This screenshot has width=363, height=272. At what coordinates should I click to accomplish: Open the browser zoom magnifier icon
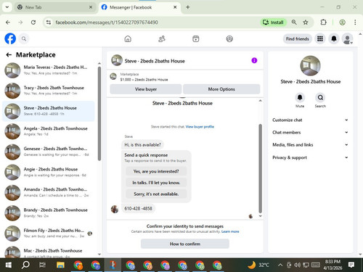point(294,22)
